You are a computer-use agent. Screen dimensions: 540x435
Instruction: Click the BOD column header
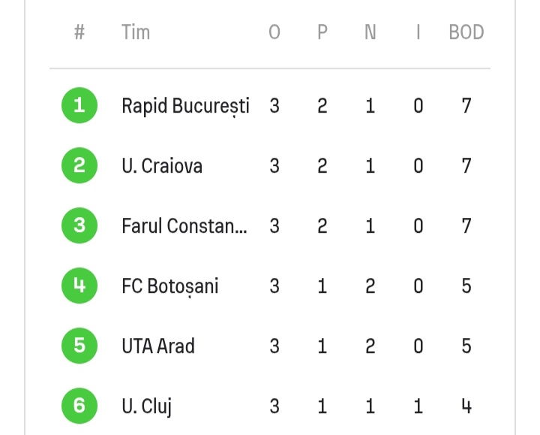[x=466, y=32]
